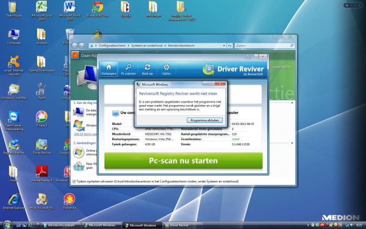Launch Internet Explorer desktop shortcut
366x229 pixels.
point(14,201)
